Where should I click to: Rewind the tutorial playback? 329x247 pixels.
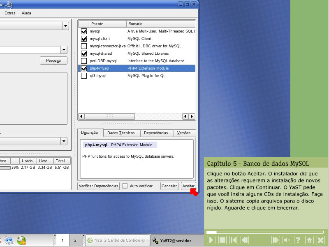click(245, 240)
